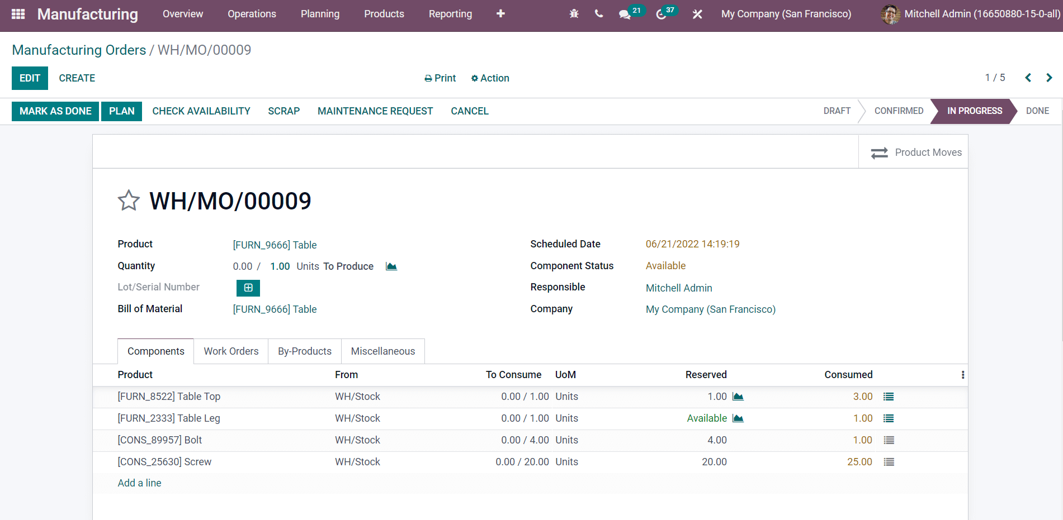Select the [CONS_25630] Screw row
Screen dimensions: 1063x520
pos(530,462)
